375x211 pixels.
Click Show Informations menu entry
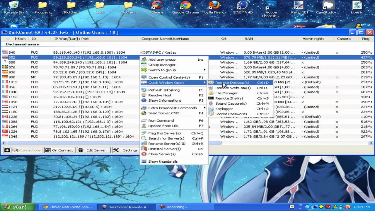pos(173,101)
